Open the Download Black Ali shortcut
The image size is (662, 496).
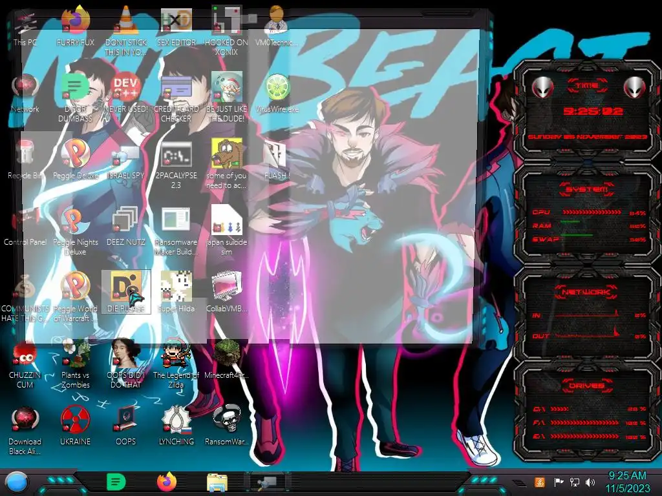(x=25, y=430)
